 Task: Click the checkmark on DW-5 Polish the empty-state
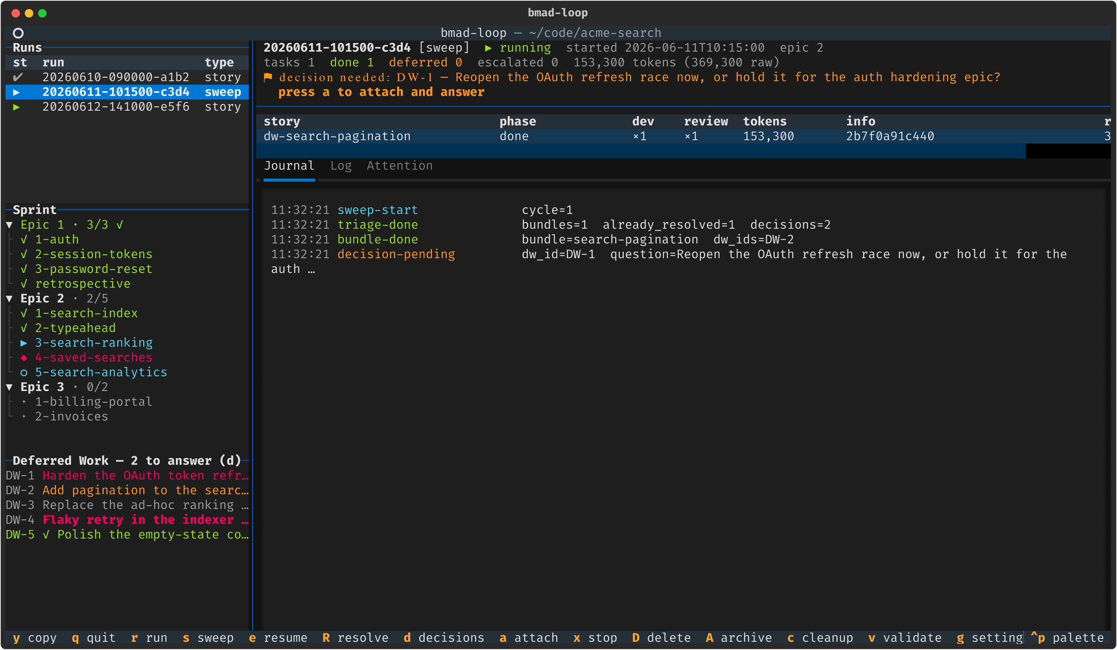[46, 535]
